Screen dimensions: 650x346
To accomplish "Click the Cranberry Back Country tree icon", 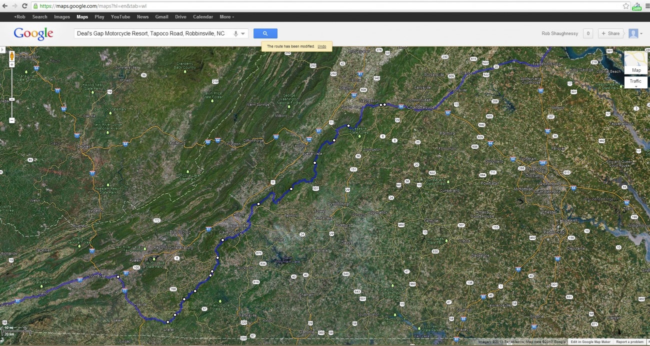I will click(184, 72).
